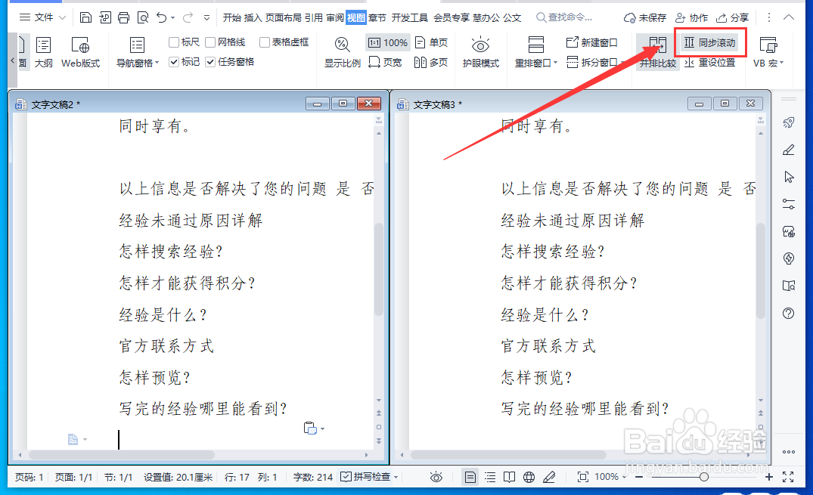This screenshot has width=813, height=495.
Task: Open the 文件 menu dropdown
Action: (42, 17)
